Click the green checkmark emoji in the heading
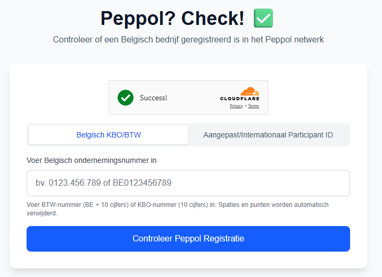Screen dimensions: 382x277 263,19
